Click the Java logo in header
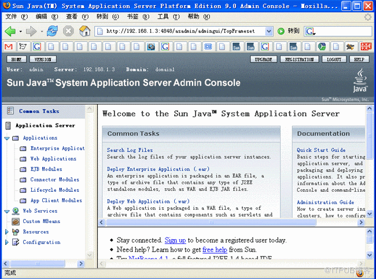Screen dimensions: 376x279 point(360,80)
